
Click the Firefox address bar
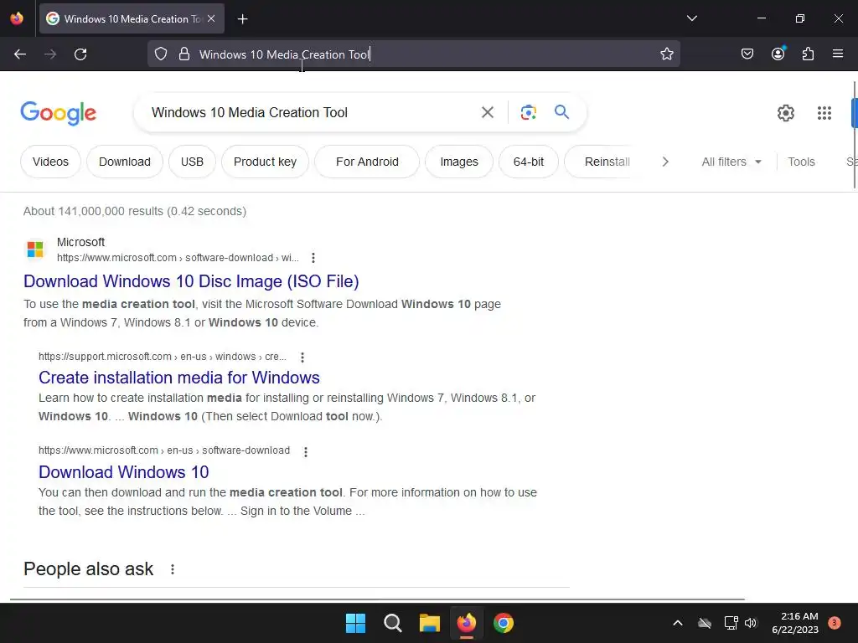[413, 54]
